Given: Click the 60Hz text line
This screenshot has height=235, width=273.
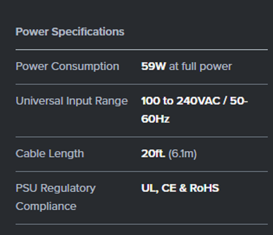Looking at the screenshot, I should click(x=155, y=119).
